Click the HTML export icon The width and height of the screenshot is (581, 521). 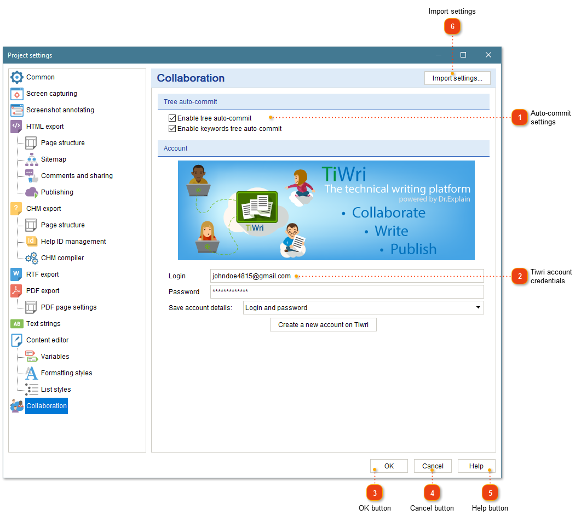16,127
